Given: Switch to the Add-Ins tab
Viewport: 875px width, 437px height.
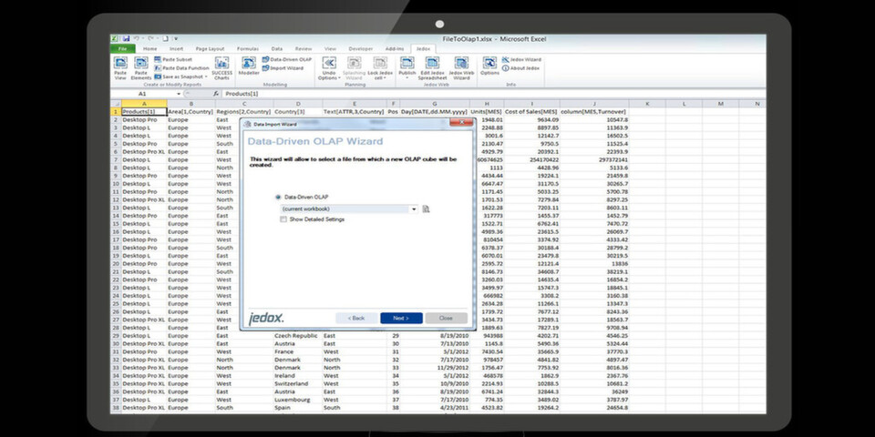Looking at the screenshot, I should click(x=395, y=48).
